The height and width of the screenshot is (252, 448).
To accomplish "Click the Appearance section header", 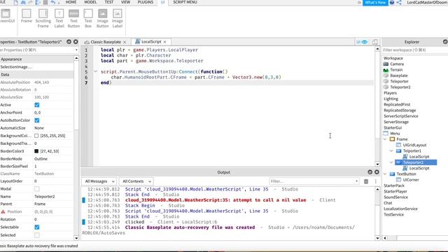I will 36,59.
